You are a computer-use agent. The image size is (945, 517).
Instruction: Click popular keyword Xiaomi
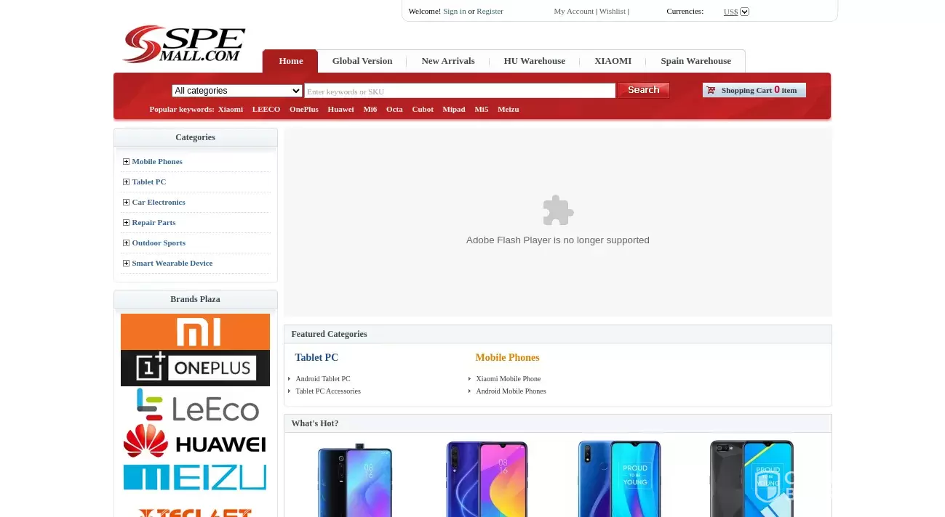(231, 109)
